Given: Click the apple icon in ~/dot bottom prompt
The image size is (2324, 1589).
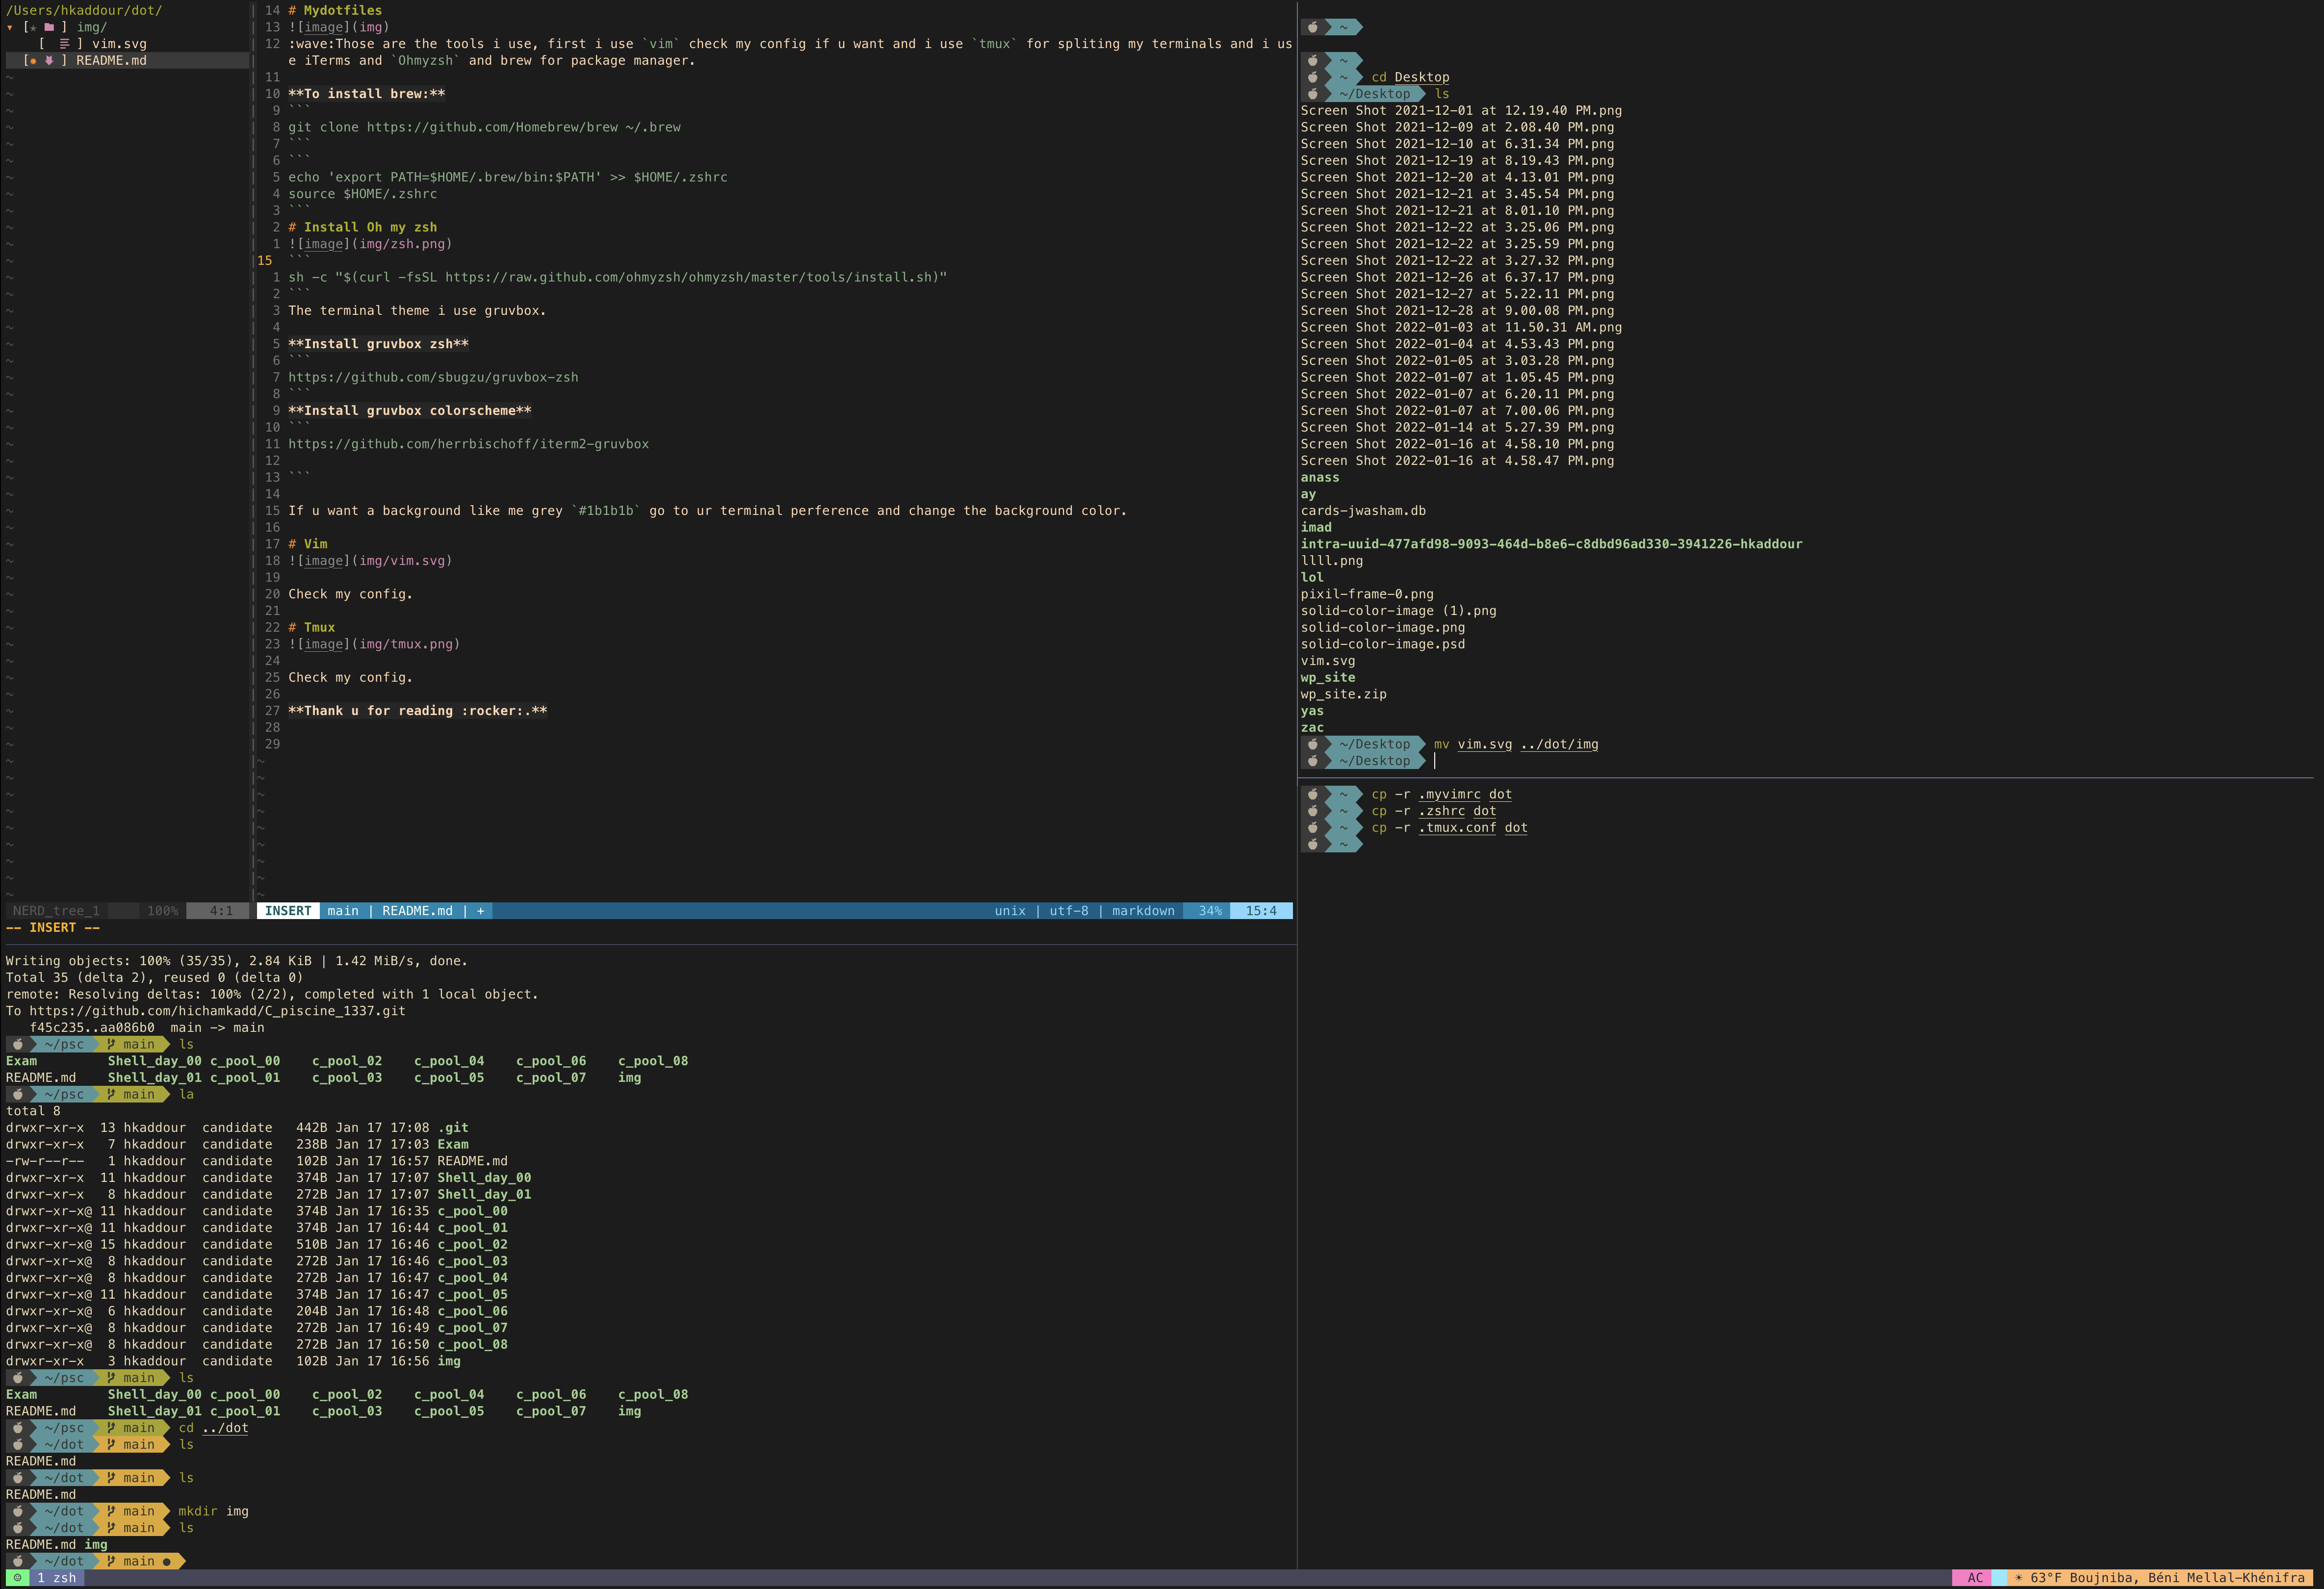Looking at the screenshot, I should tap(18, 1561).
